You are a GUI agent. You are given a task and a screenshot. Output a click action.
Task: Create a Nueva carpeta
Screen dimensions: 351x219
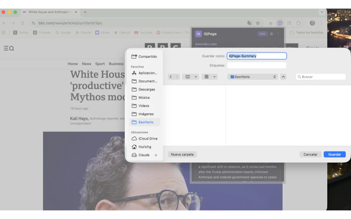pyautogui.click(x=182, y=155)
